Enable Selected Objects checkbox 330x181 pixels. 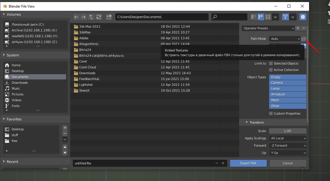coord(271,63)
